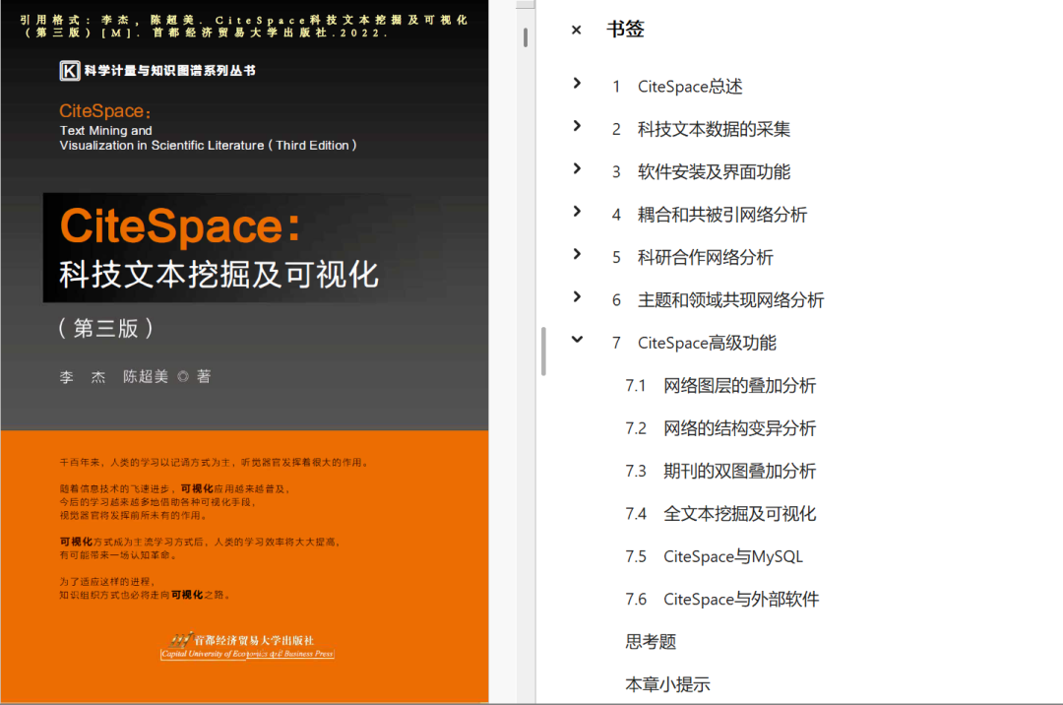Click the CiteSpace总述 chapter title
Screen dimensions: 1063x705
coord(689,87)
